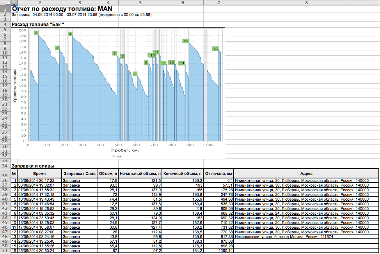Image resolution: width=380 pixels, height=254 pixels.
Task: Select row header 35
Action: click(x=5, y=173)
